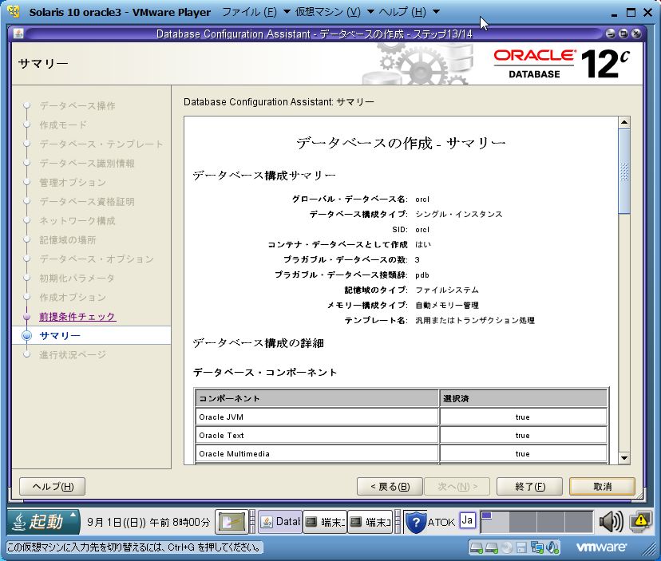Click the summary scrollbar down arrow
661x561 pixels.
click(x=624, y=458)
